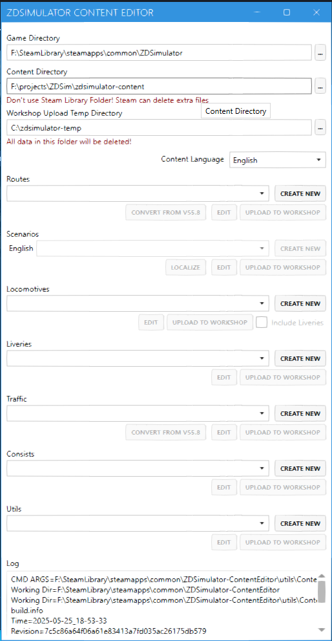Toggle the Include Liveries checkbox
The height and width of the screenshot is (641, 332).
(x=262, y=323)
